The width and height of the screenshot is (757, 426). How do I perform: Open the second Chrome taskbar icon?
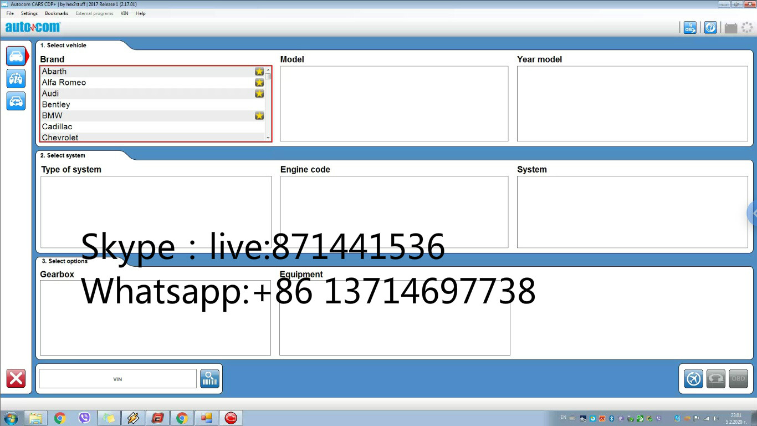coord(182,418)
